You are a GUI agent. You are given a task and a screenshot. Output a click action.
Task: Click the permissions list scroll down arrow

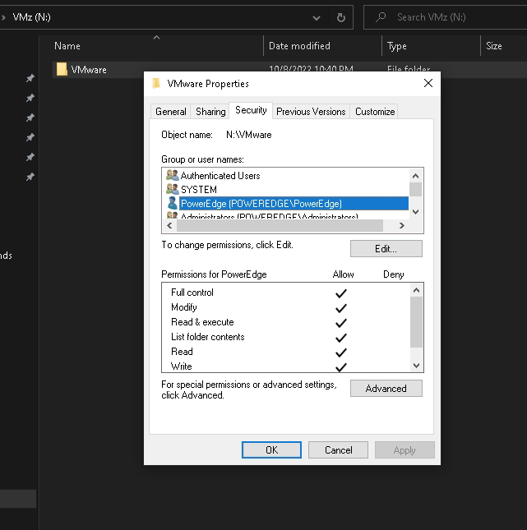click(x=416, y=366)
